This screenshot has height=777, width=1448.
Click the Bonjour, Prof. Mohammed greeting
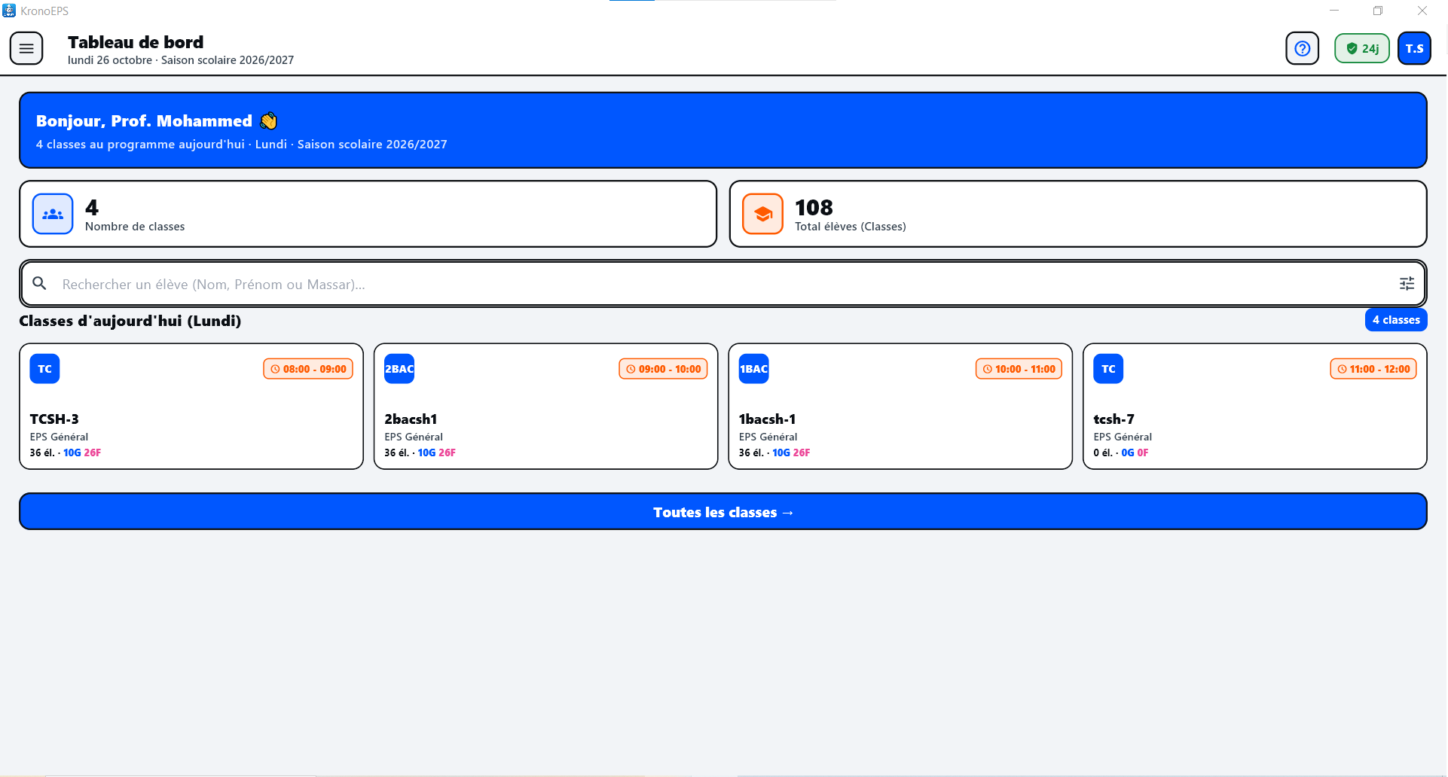pos(144,121)
